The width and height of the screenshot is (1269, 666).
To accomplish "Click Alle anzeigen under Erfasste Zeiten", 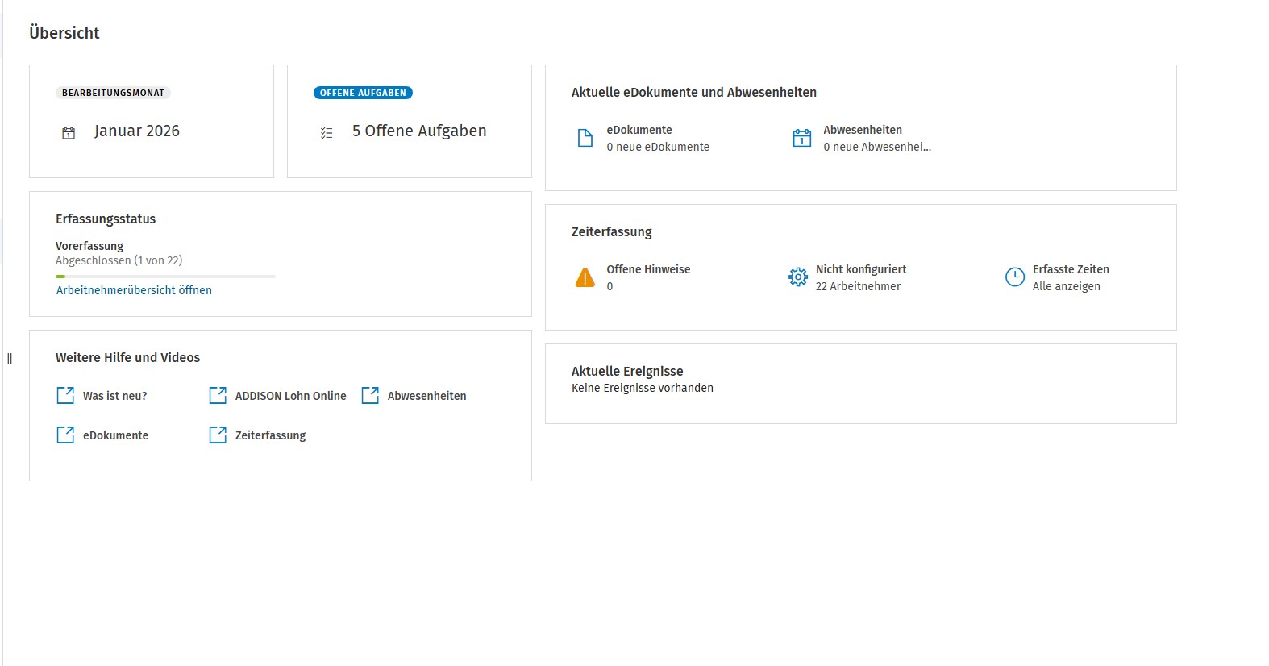I will 1067,286.
